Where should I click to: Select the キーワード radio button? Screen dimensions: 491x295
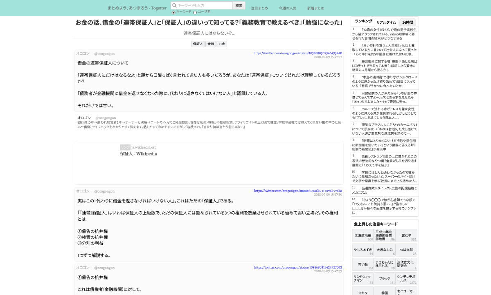pyautogui.click(x=173, y=12)
